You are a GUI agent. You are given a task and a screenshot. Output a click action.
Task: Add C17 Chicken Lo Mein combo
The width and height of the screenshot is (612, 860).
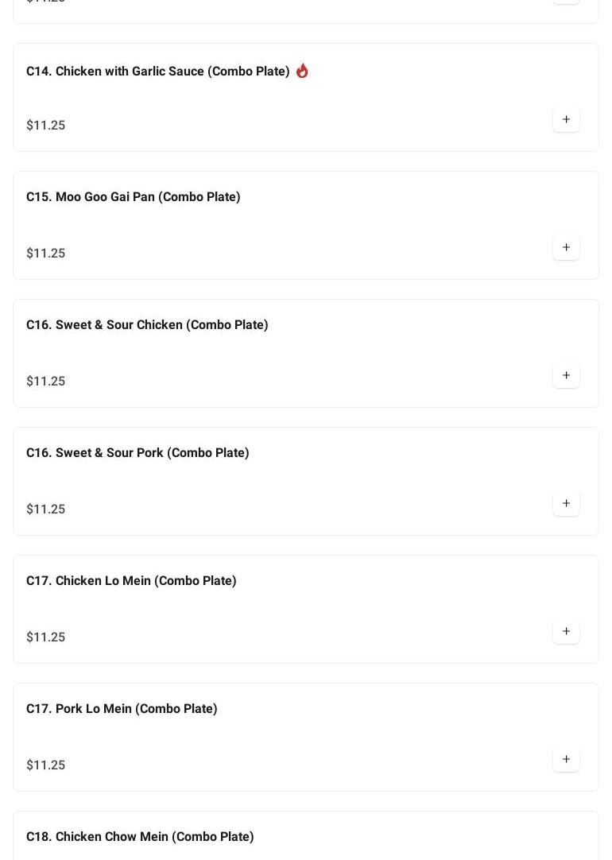coord(566,632)
